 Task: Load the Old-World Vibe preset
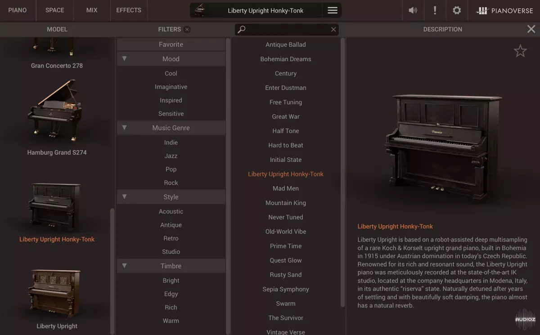286,232
